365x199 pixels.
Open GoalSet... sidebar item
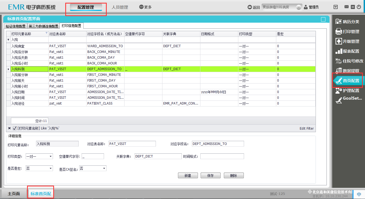[x=349, y=100]
